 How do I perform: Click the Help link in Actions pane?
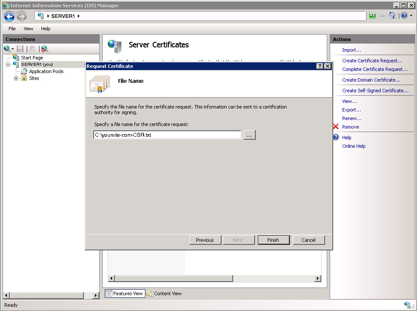[346, 137]
